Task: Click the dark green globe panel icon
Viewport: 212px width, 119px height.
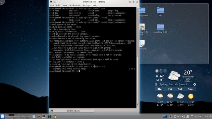Action: coord(50,116)
